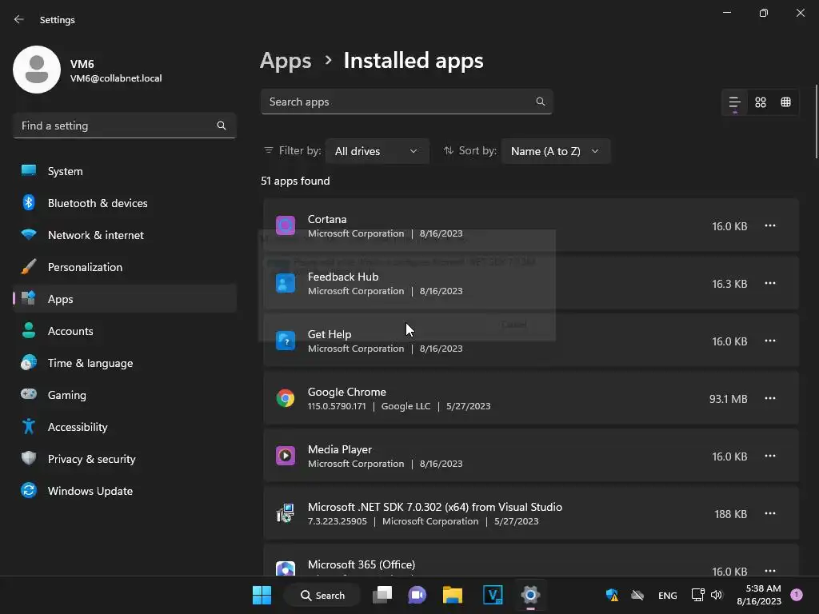Click the Find a setting magnifier icon
Image resolution: width=819 pixels, height=614 pixels.
pos(222,126)
